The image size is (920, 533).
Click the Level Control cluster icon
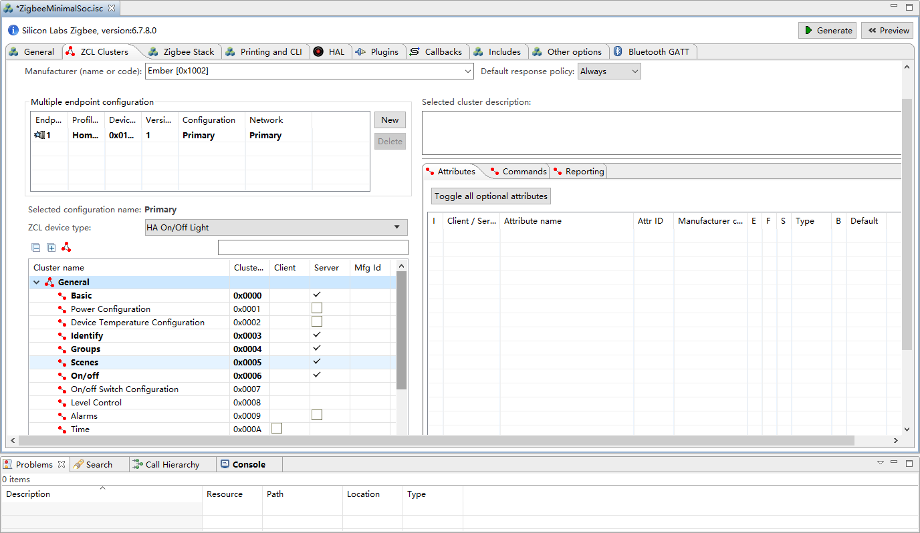tap(62, 403)
